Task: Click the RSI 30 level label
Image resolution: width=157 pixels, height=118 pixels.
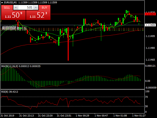Action: [x=146, y=106]
